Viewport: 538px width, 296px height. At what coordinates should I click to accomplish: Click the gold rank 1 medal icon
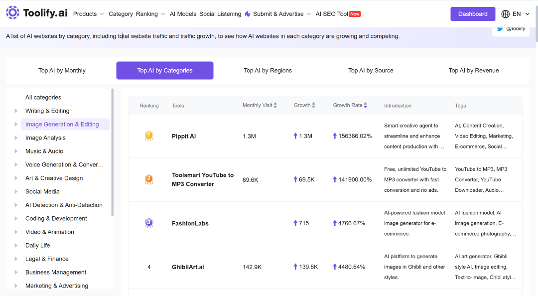[x=149, y=136]
